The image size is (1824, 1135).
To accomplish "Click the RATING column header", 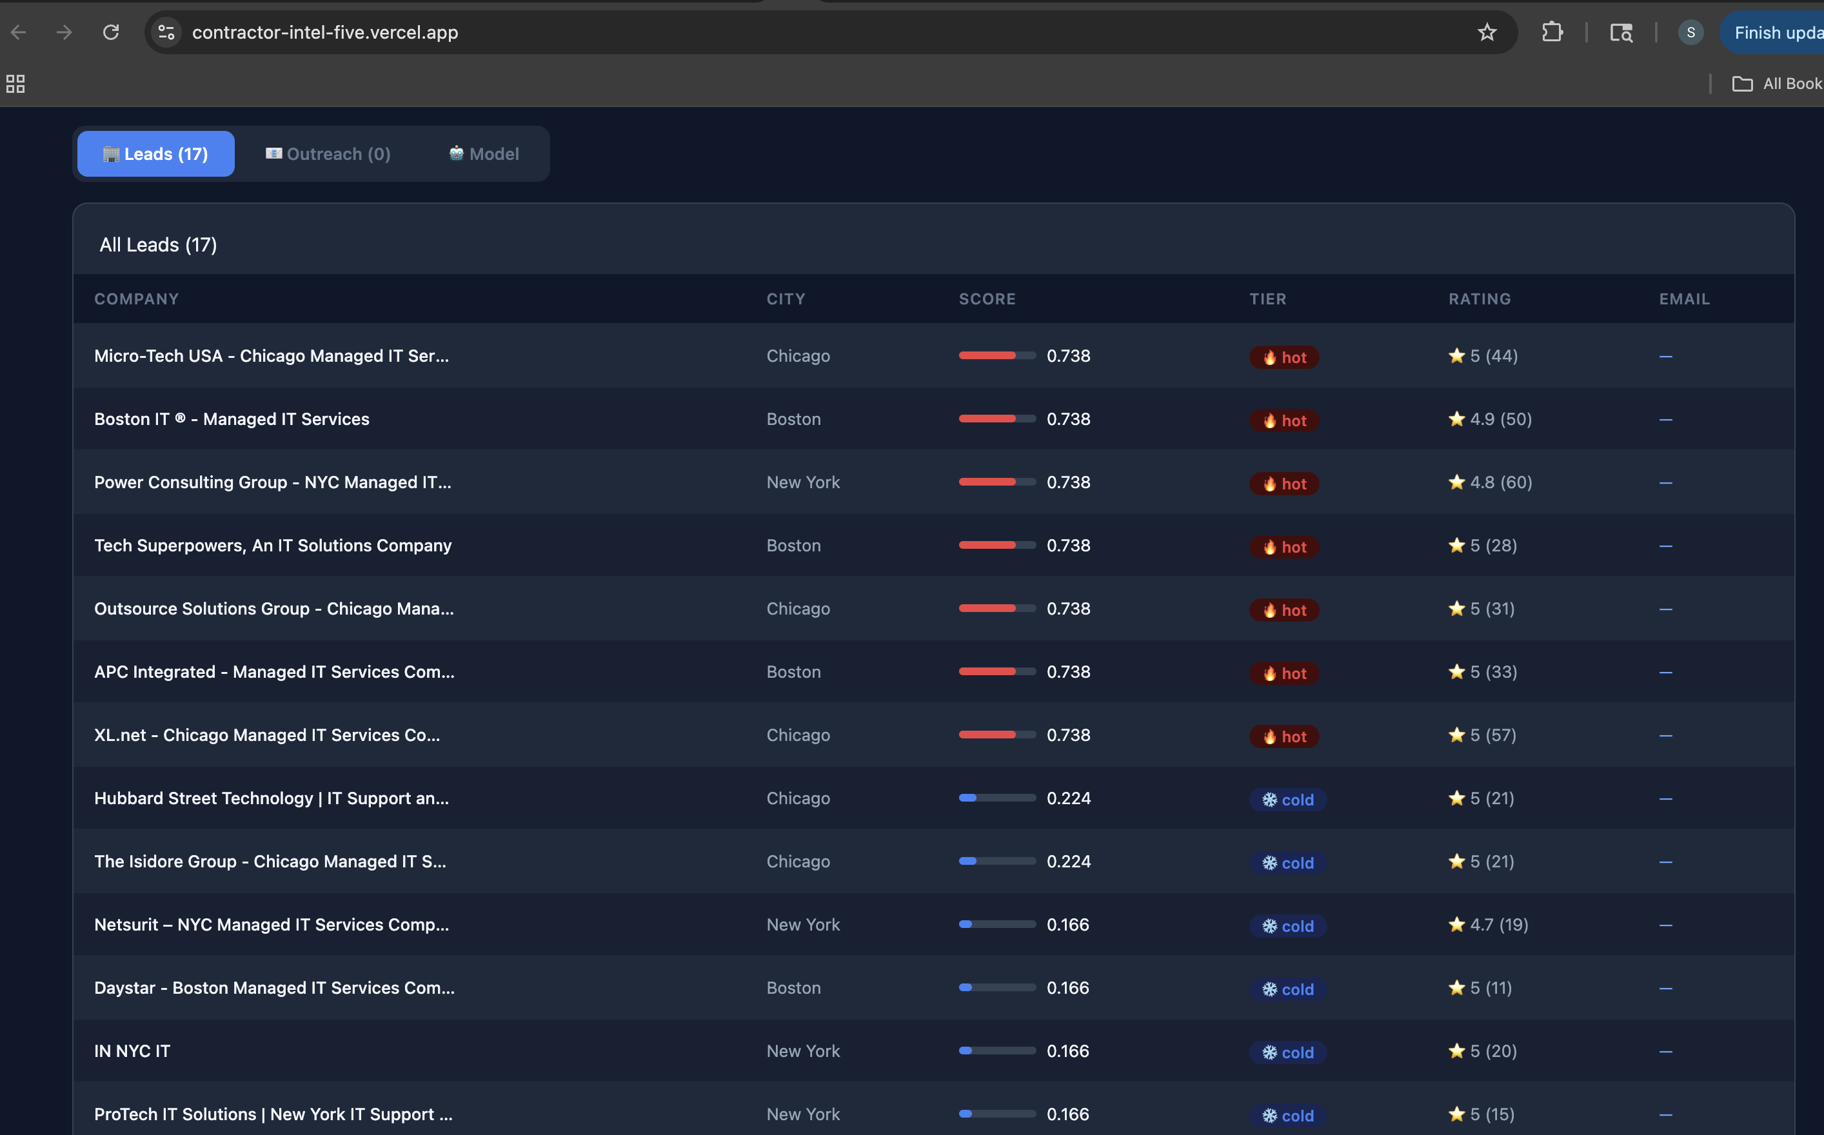I will tap(1480, 299).
